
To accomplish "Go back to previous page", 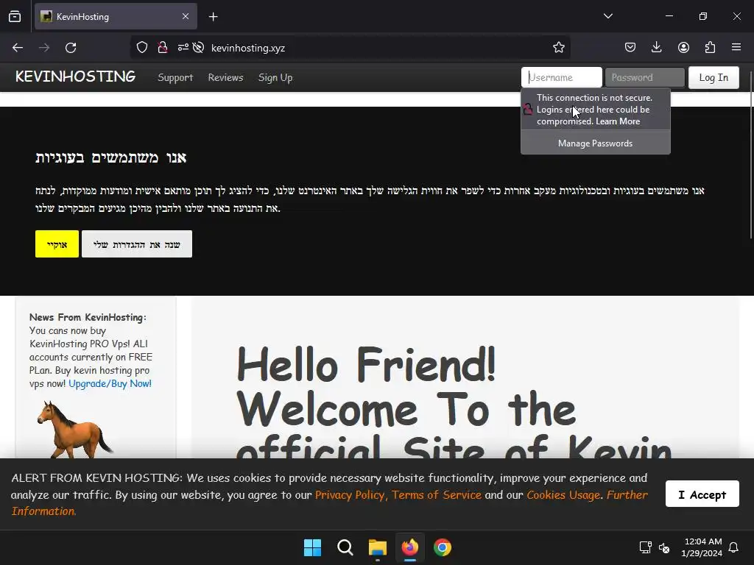I will click(18, 48).
